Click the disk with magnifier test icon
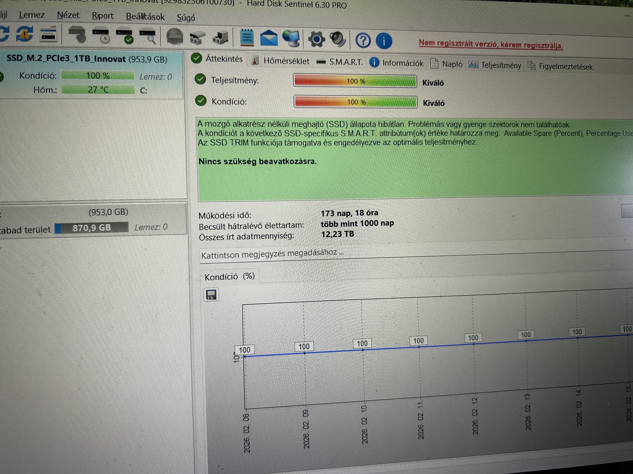633x474 pixels. coord(148,36)
